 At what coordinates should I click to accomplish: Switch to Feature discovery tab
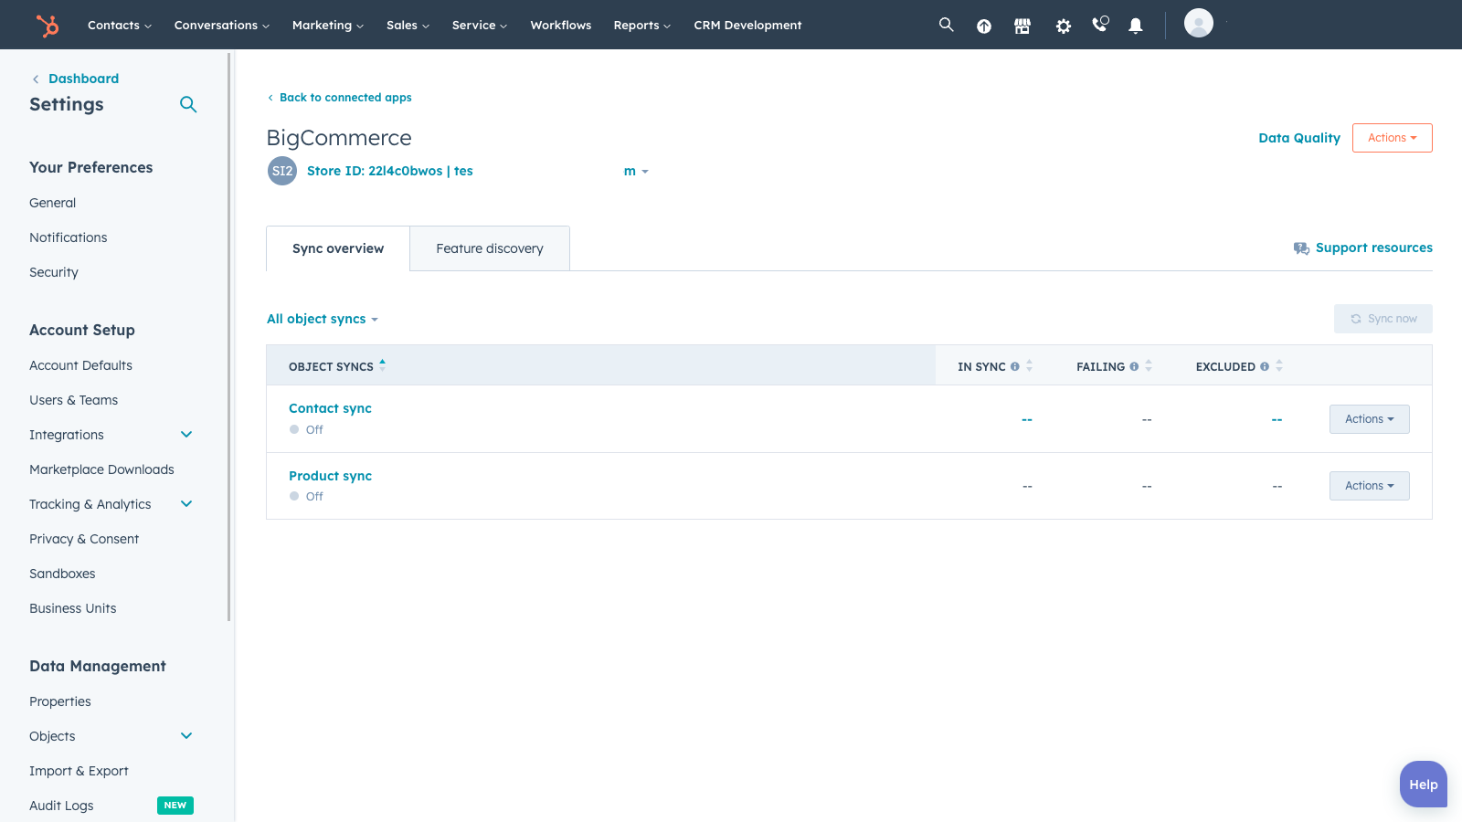[x=490, y=248]
